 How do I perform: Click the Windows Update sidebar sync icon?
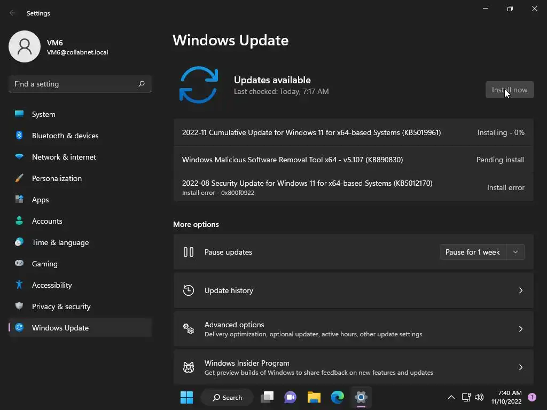click(19, 327)
